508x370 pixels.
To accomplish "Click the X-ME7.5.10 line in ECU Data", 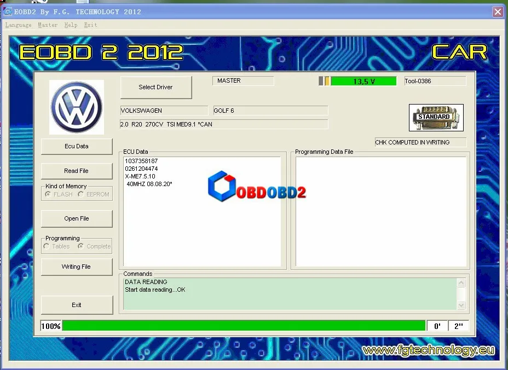I will pyautogui.click(x=140, y=176).
